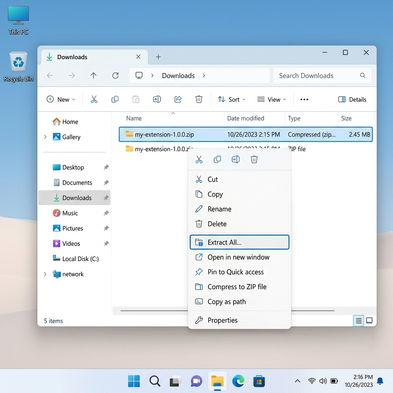This screenshot has height=393, width=393.
Task: Unpin Music from Quick access
Action: 106,213
